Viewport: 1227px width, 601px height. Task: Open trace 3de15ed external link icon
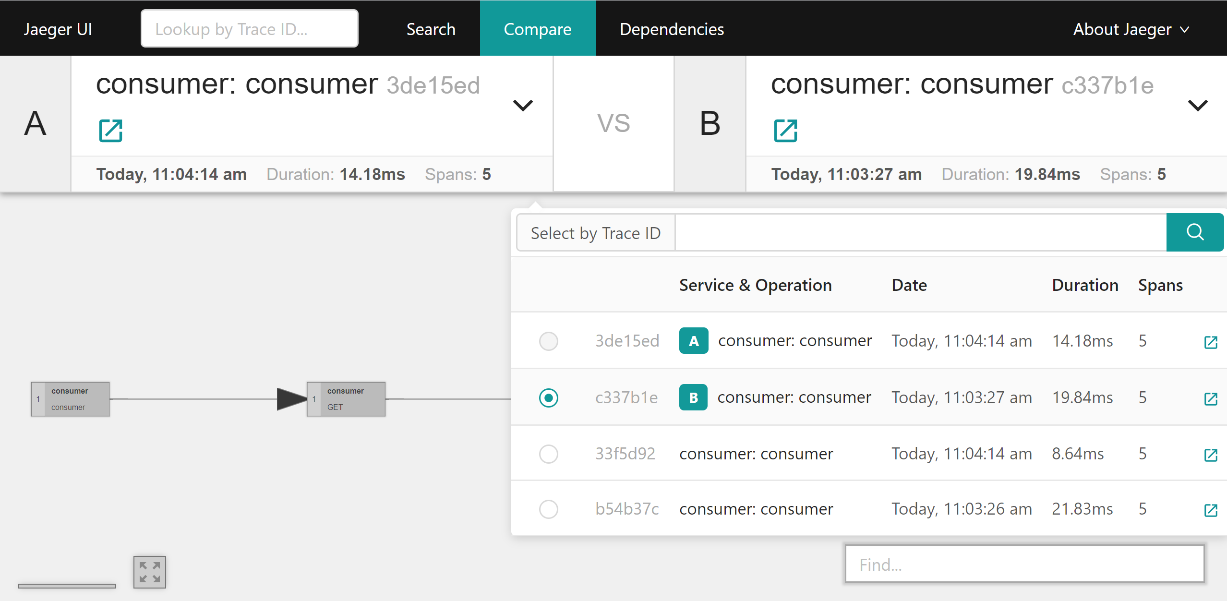(1210, 342)
